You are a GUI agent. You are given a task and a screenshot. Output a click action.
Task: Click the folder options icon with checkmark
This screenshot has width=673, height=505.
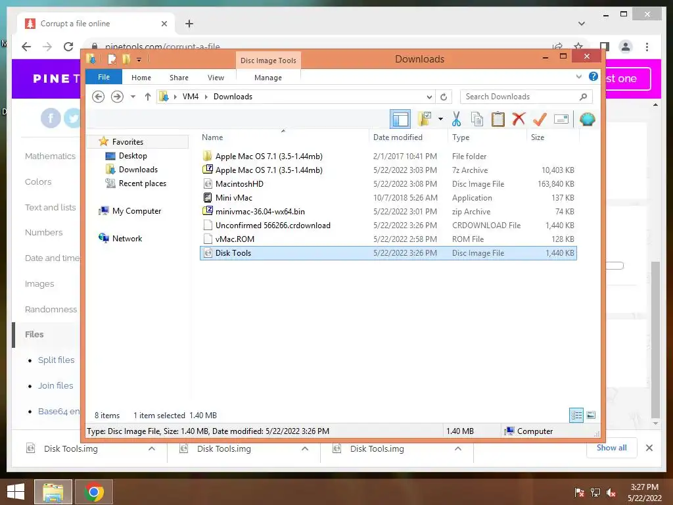point(424,119)
